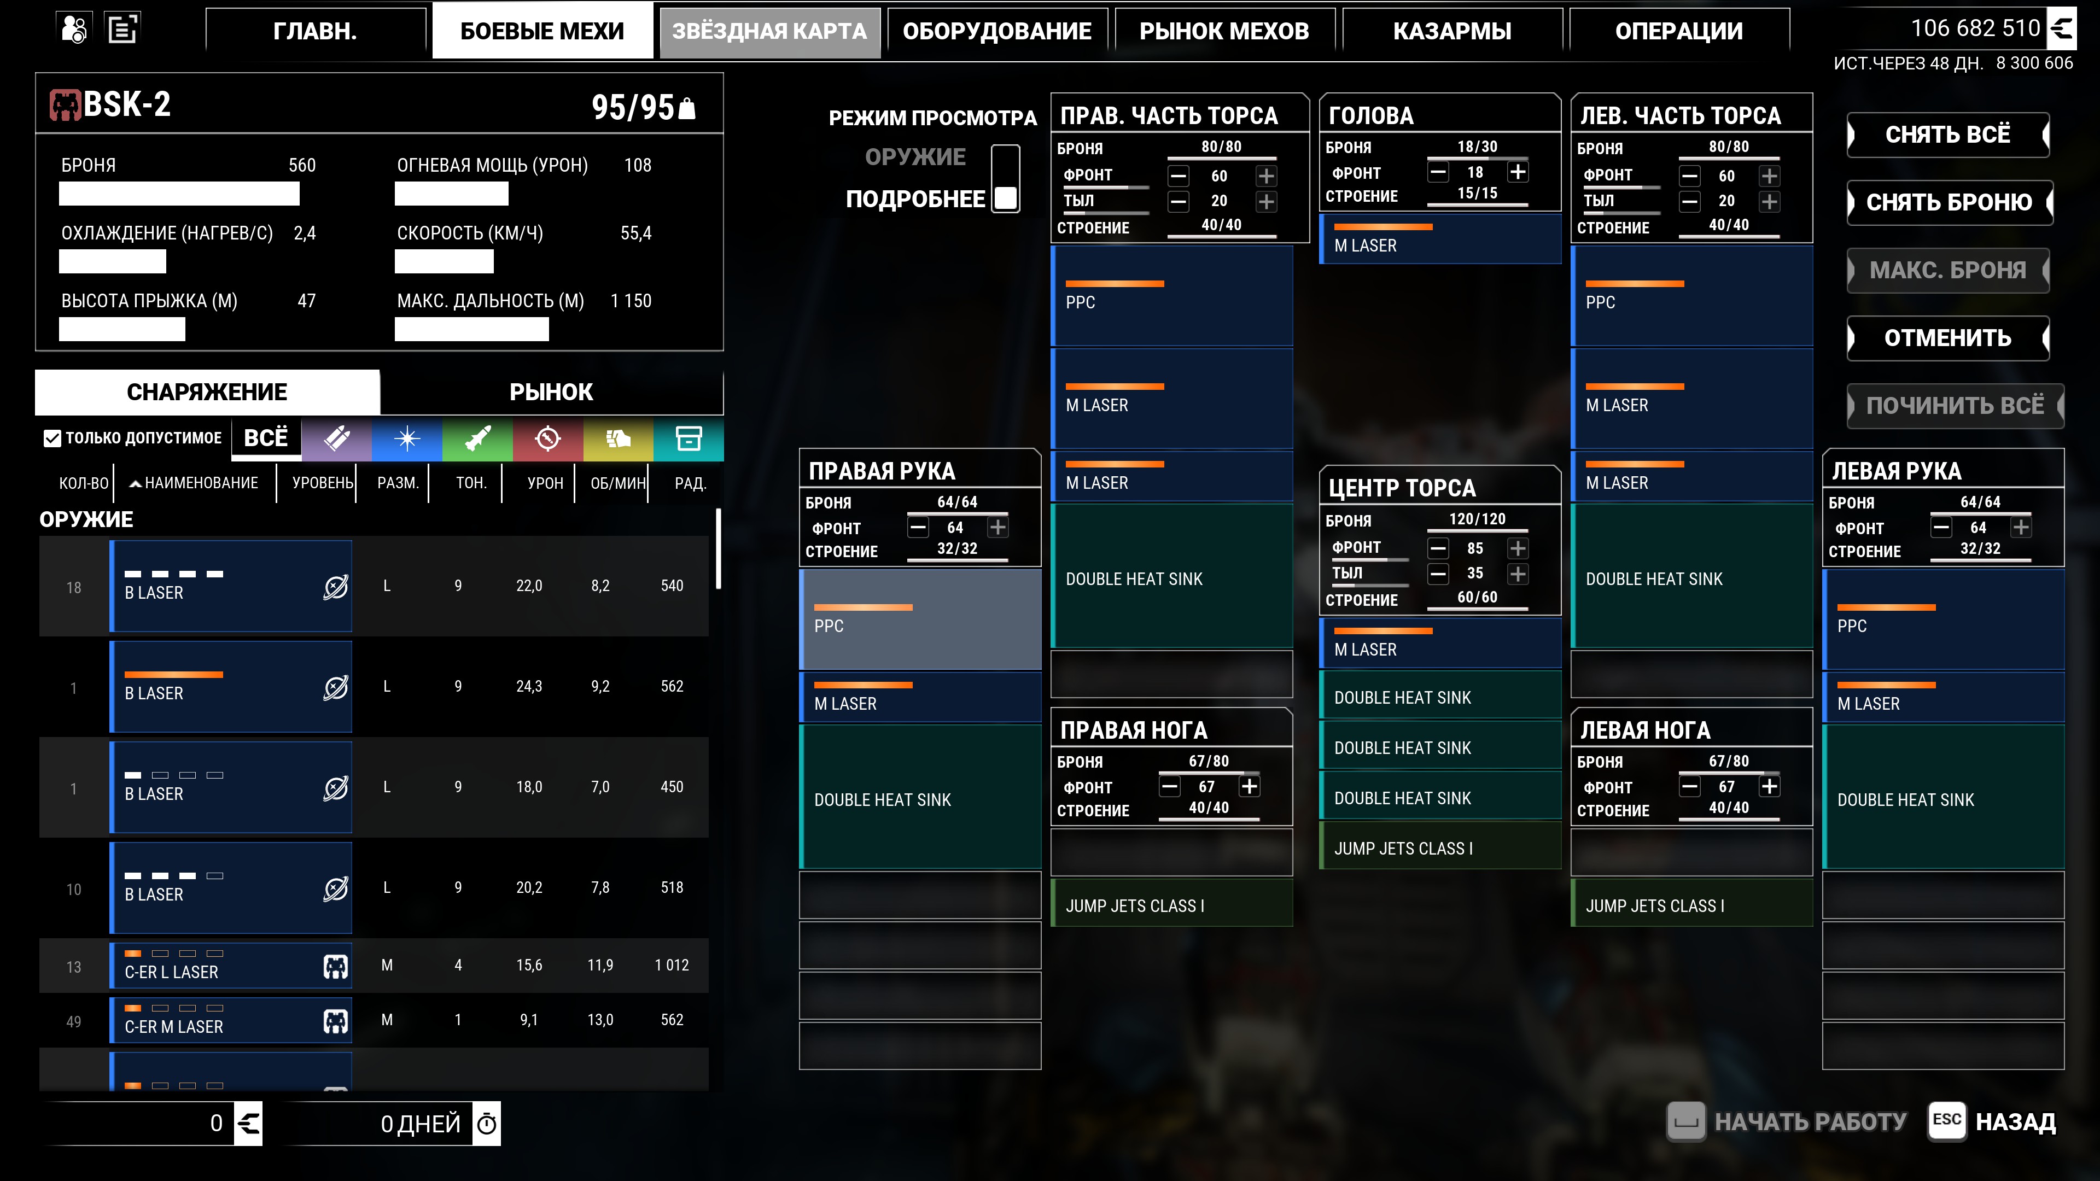
Task: Open the log list icon beside crew icon
Action: [x=123, y=30]
